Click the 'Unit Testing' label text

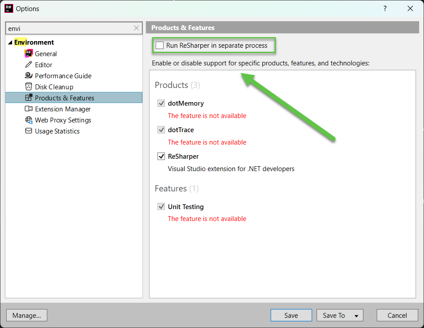[186, 207]
